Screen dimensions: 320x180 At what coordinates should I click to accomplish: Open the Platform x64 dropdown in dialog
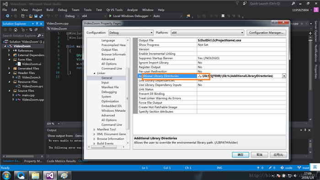pyautogui.click(x=208, y=33)
